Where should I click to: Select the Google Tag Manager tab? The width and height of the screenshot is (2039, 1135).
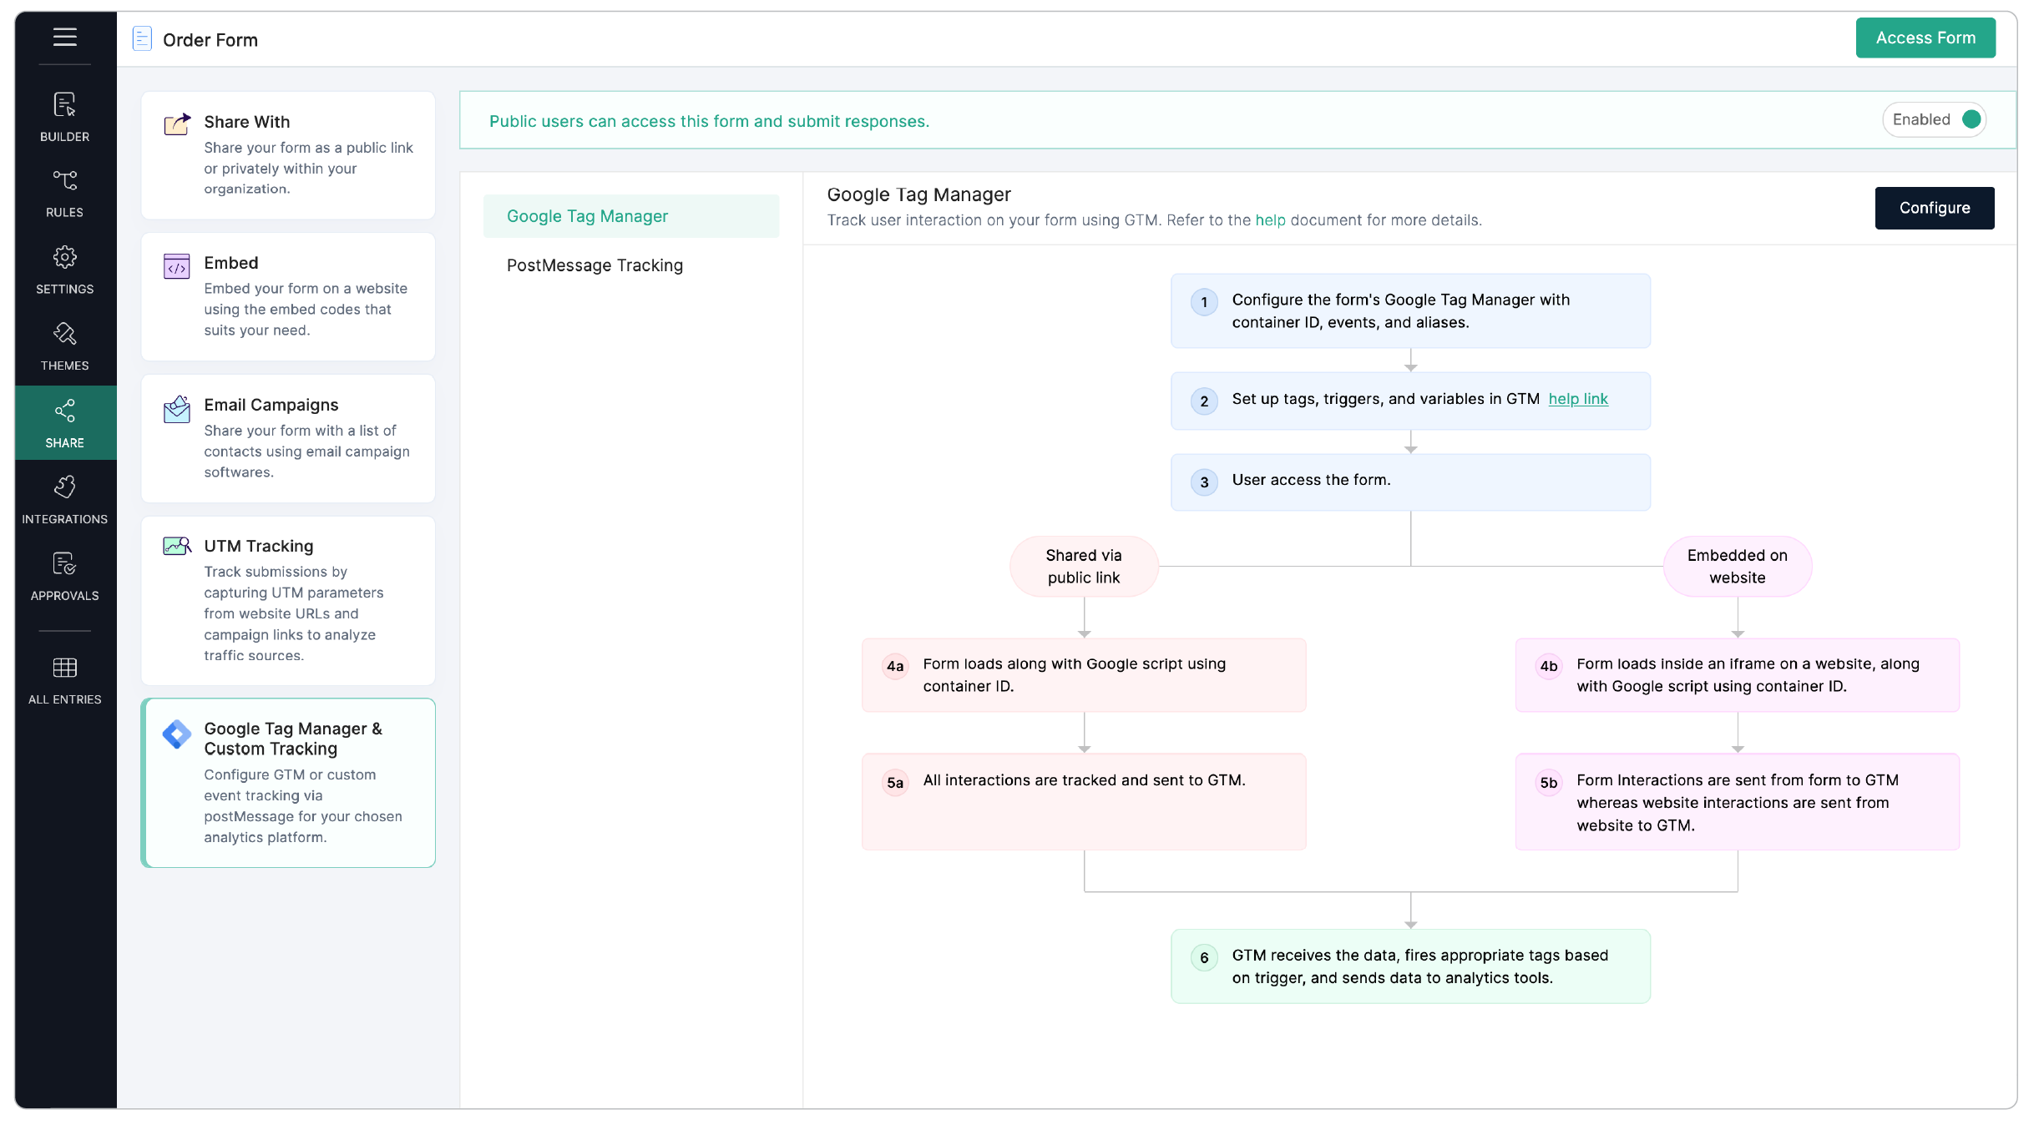tap(587, 215)
